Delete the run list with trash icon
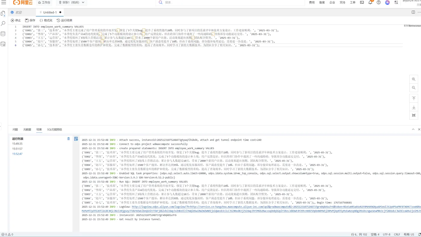 69,139
